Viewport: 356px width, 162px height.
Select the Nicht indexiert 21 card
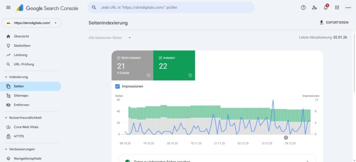coord(132,65)
